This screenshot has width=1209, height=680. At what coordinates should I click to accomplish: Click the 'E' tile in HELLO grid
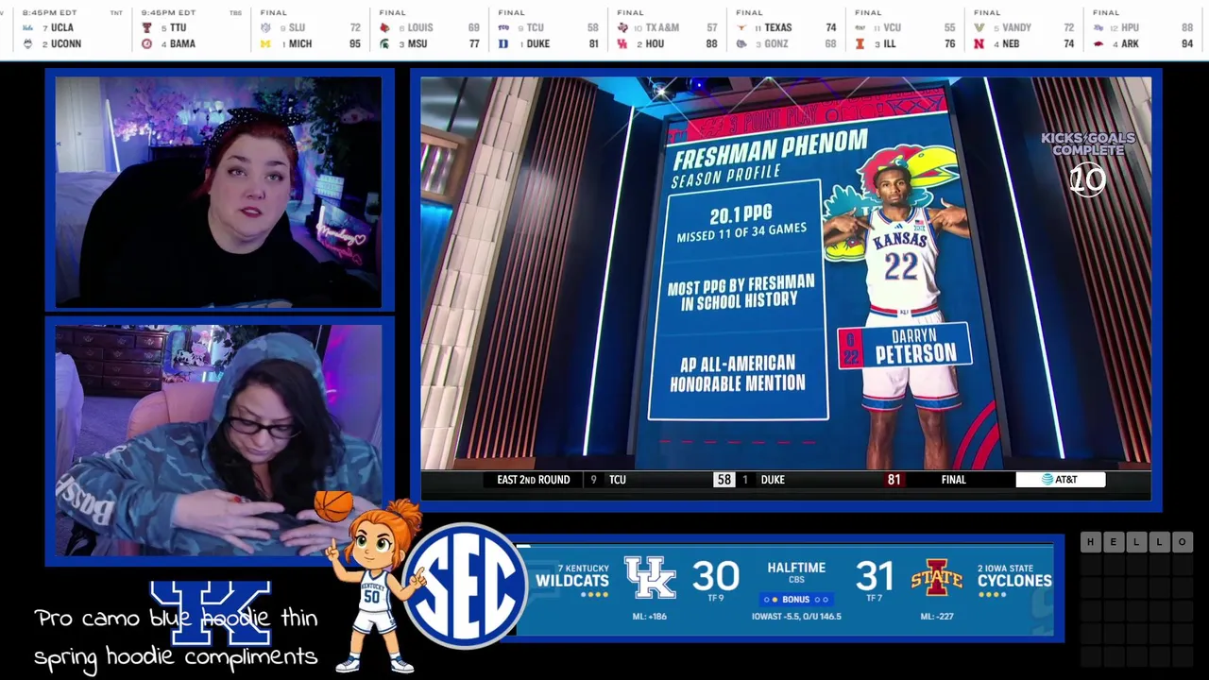click(1114, 542)
